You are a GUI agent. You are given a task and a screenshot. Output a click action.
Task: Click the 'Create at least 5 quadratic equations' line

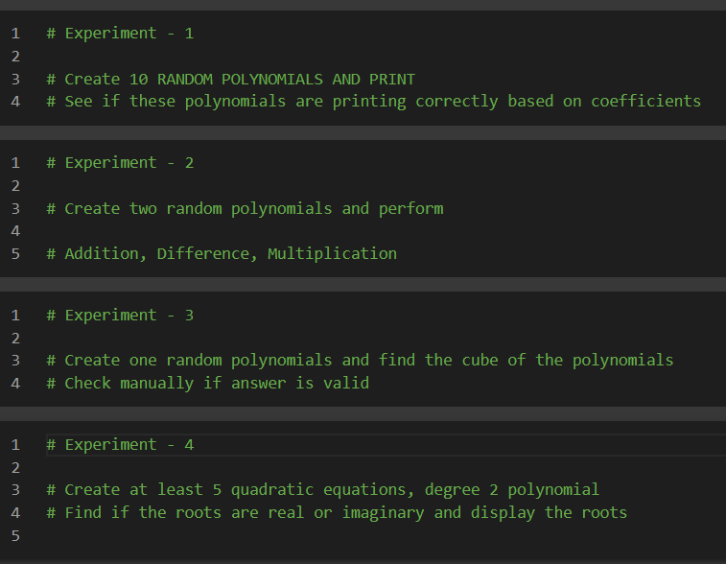[322, 490]
